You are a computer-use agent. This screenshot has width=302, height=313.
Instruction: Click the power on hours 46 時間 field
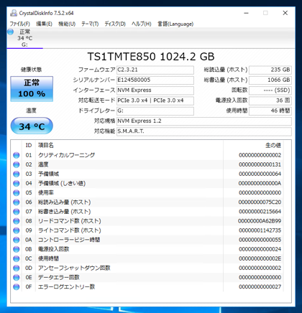[270, 111]
